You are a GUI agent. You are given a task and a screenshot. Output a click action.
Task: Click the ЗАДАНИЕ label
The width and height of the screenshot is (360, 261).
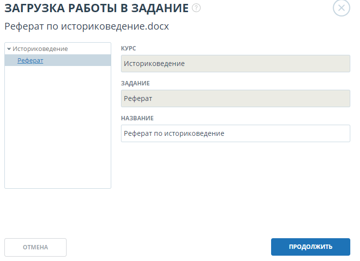pos(135,83)
